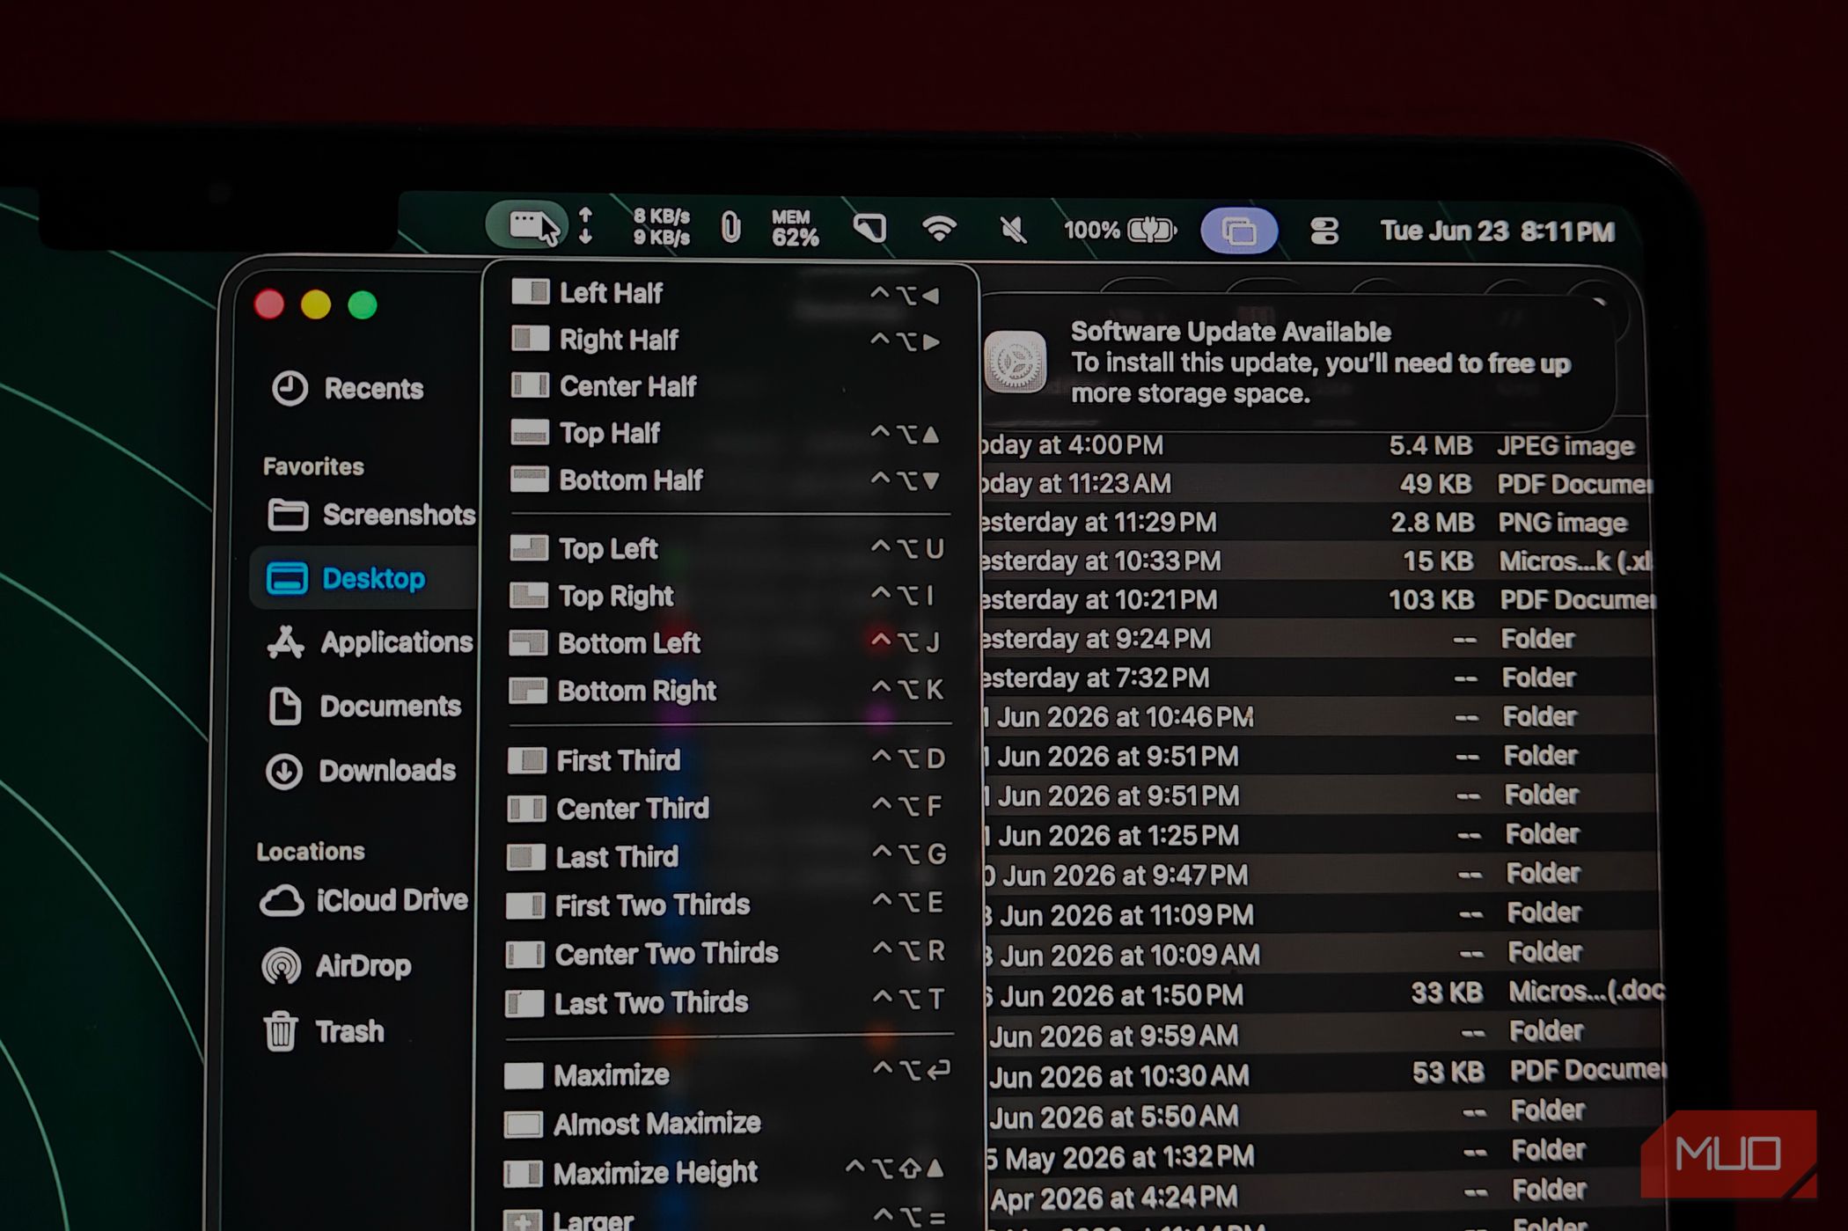The height and width of the screenshot is (1231, 1848).
Task: Select First Third layout
Action: tap(726, 760)
